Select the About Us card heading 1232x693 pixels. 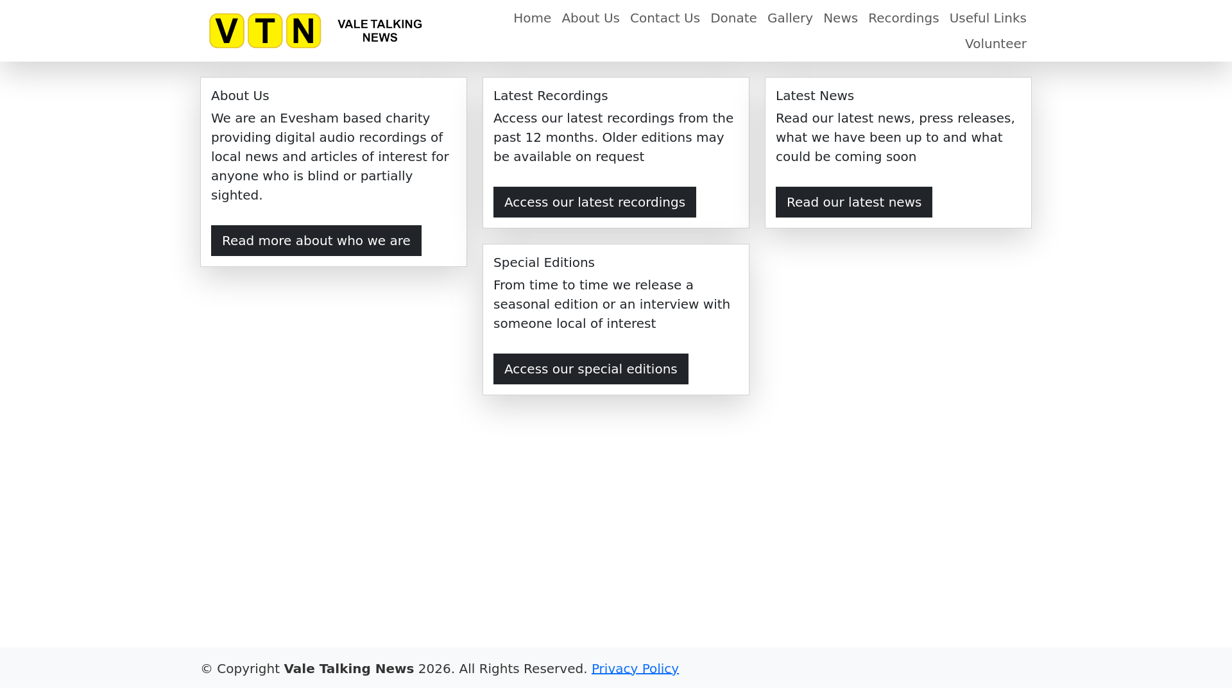[x=240, y=96]
